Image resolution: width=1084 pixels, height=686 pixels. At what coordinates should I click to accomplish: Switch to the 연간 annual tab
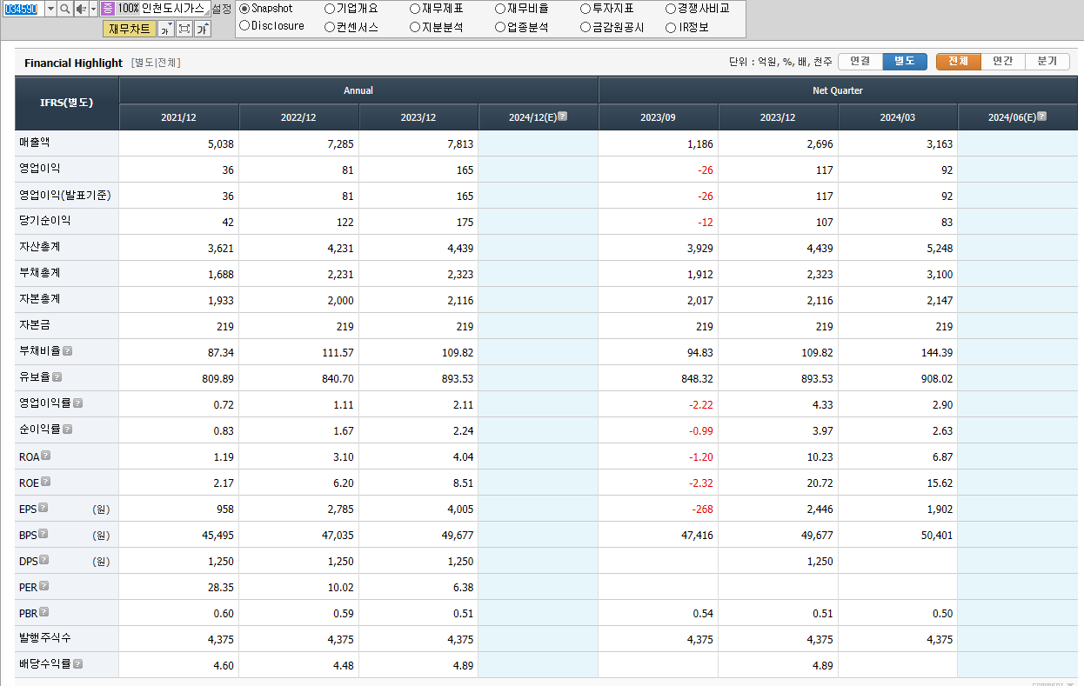click(1003, 62)
